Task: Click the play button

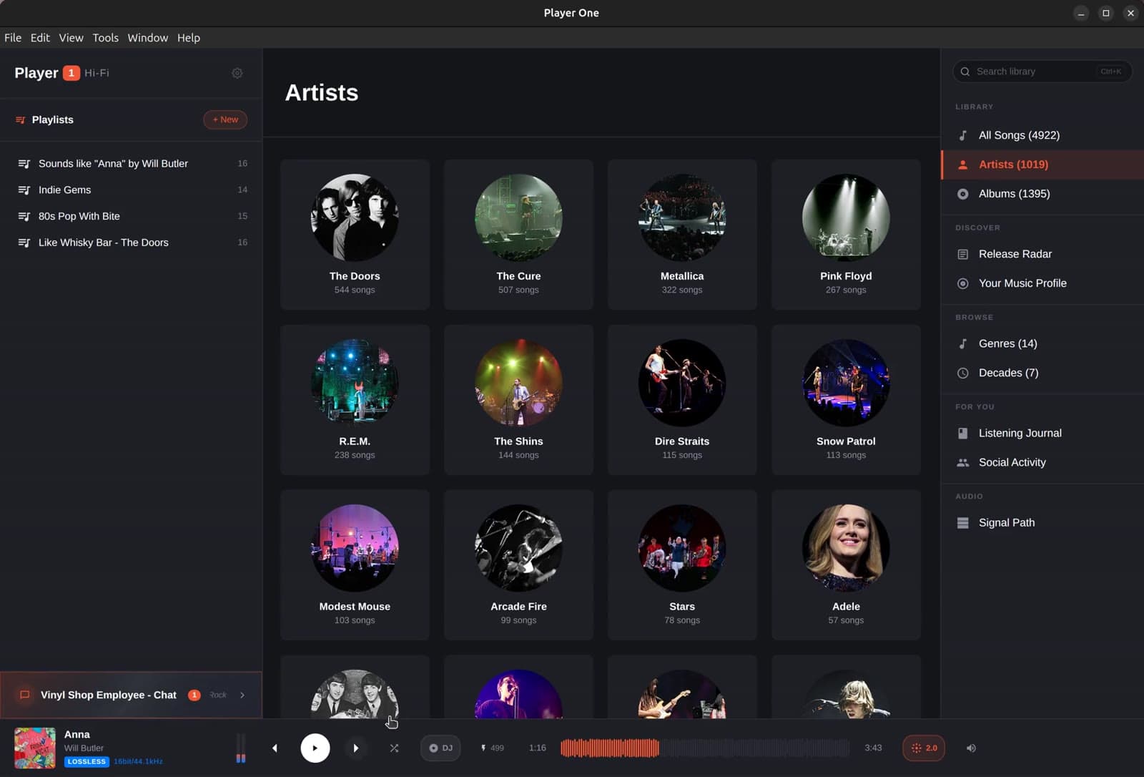Action: (x=315, y=748)
